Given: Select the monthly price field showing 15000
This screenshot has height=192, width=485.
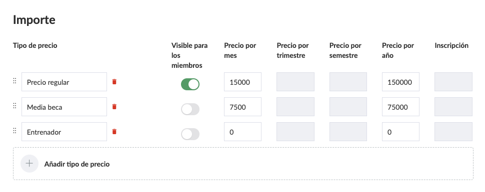Looking at the screenshot, I should [x=243, y=82].
